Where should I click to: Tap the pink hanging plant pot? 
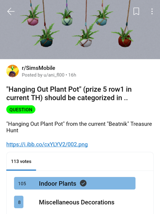(x=33, y=21)
